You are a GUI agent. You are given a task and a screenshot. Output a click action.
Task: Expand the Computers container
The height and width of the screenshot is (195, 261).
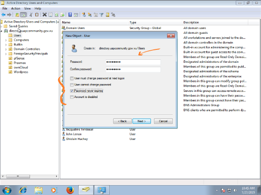tap(6, 40)
